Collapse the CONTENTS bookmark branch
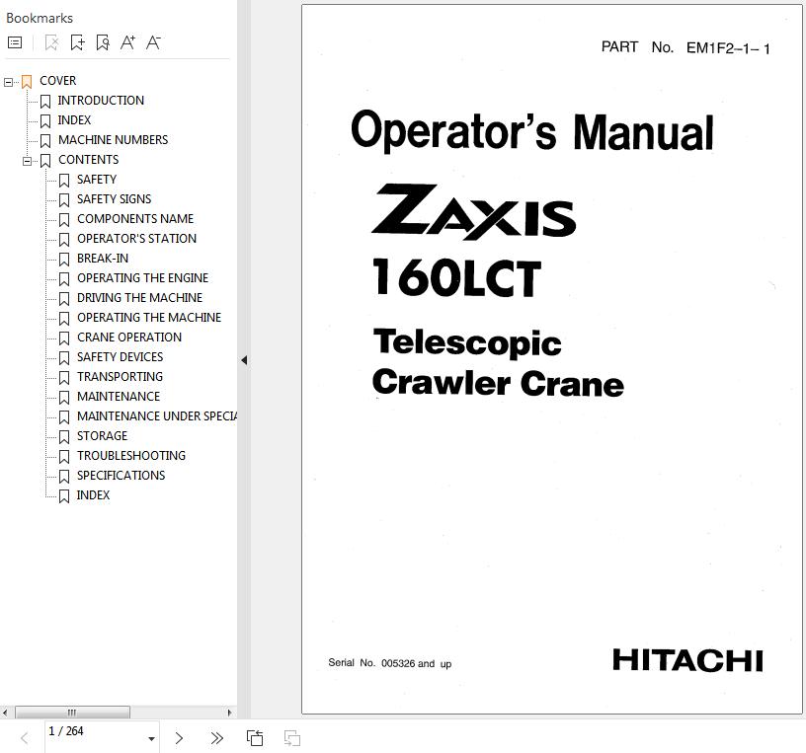This screenshot has height=753, width=806. pos(28,161)
